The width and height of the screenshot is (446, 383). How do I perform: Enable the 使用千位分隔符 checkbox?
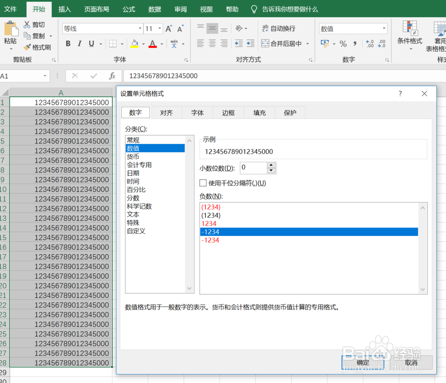203,183
